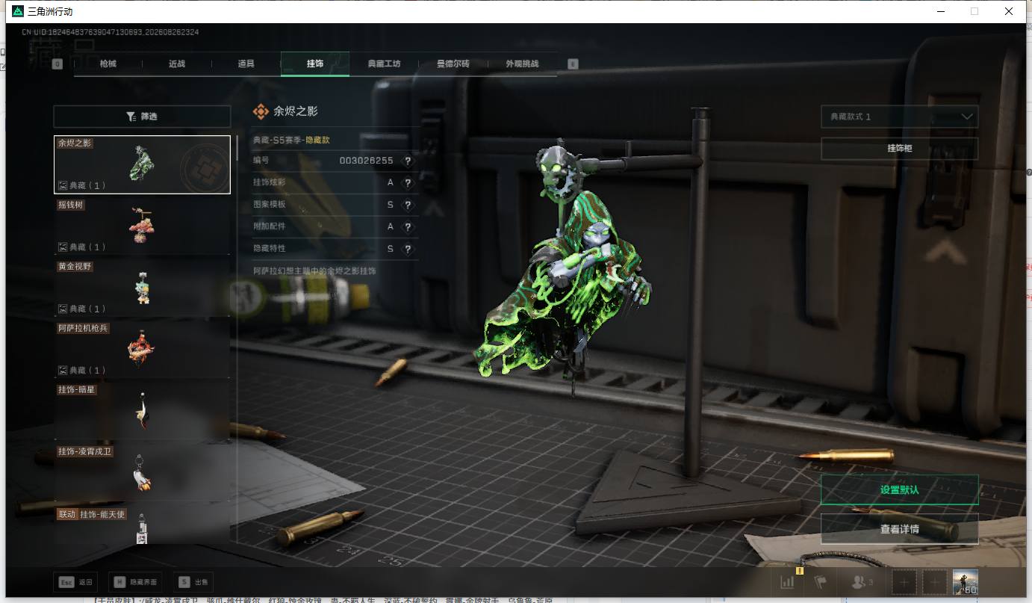Click the help icon for 附加配件
This screenshot has height=603, width=1032.
pos(408,226)
